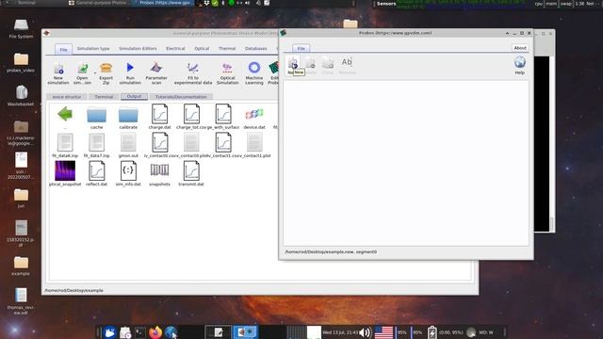Open the probes_video desktop folder
The image size is (603, 339).
coord(21,63)
